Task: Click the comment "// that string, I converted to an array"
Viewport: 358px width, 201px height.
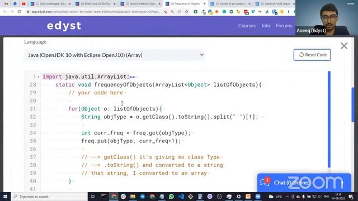Action: (144, 173)
